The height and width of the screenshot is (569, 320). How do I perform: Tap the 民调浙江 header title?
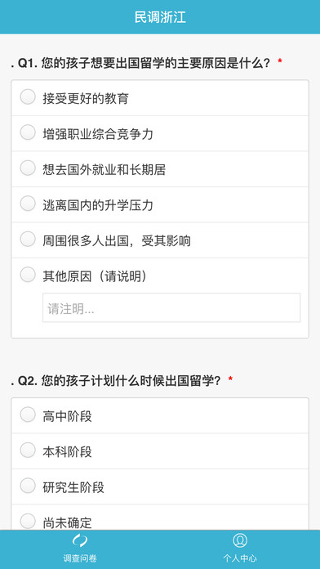pyautogui.click(x=160, y=17)
